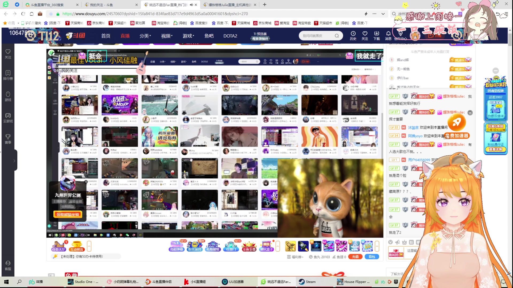
Task: Open the TI预选赛 观赛领福利 banner
Action: point(260,36)
